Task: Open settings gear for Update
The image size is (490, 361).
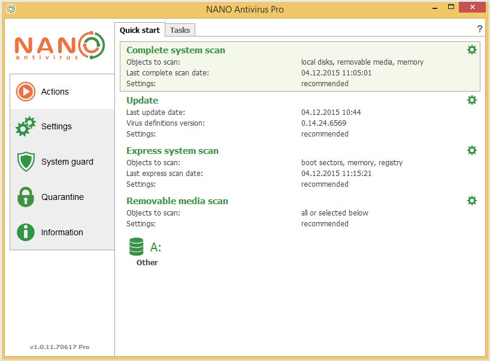Action: 471,100
